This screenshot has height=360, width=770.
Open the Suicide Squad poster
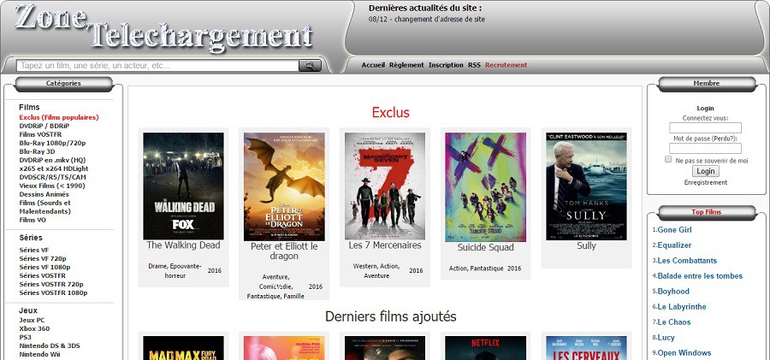pyautogui.click(x=486, y=187)
